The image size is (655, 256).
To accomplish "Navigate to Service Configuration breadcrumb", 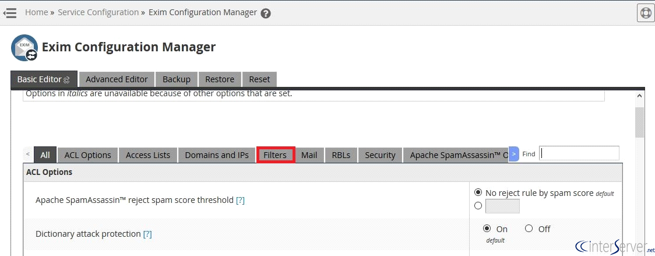I will pos(98,12).
